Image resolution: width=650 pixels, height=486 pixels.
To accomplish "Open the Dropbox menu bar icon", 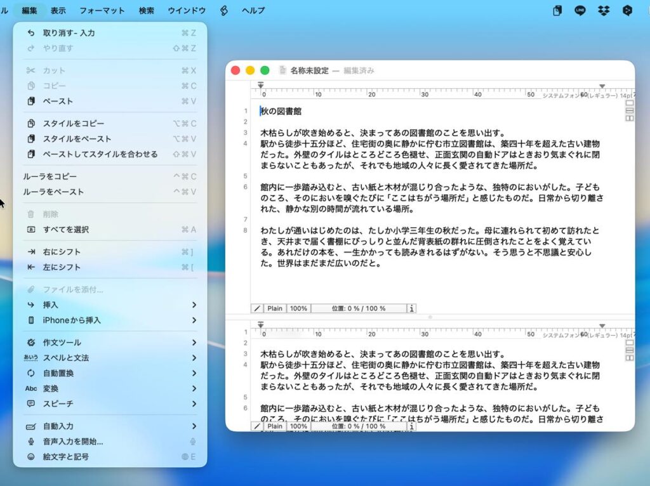I will pyautogui.click(x=604, y=10).
